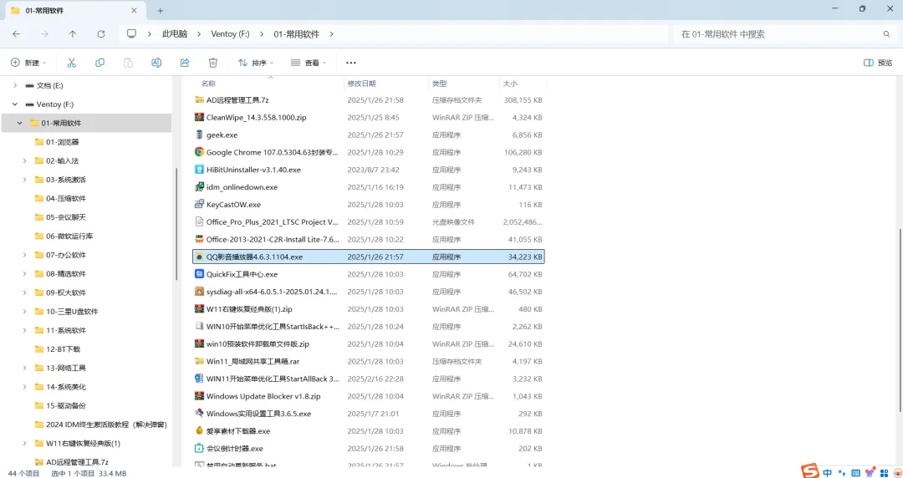This screenshot has height=478, width=903.
Task: Click chevron after 01-常用软件 in breadcrumb
Action: (331, 34)
